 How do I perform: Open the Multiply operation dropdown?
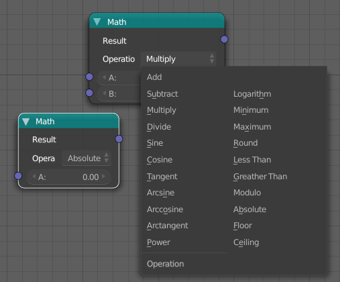pos(178,59)
